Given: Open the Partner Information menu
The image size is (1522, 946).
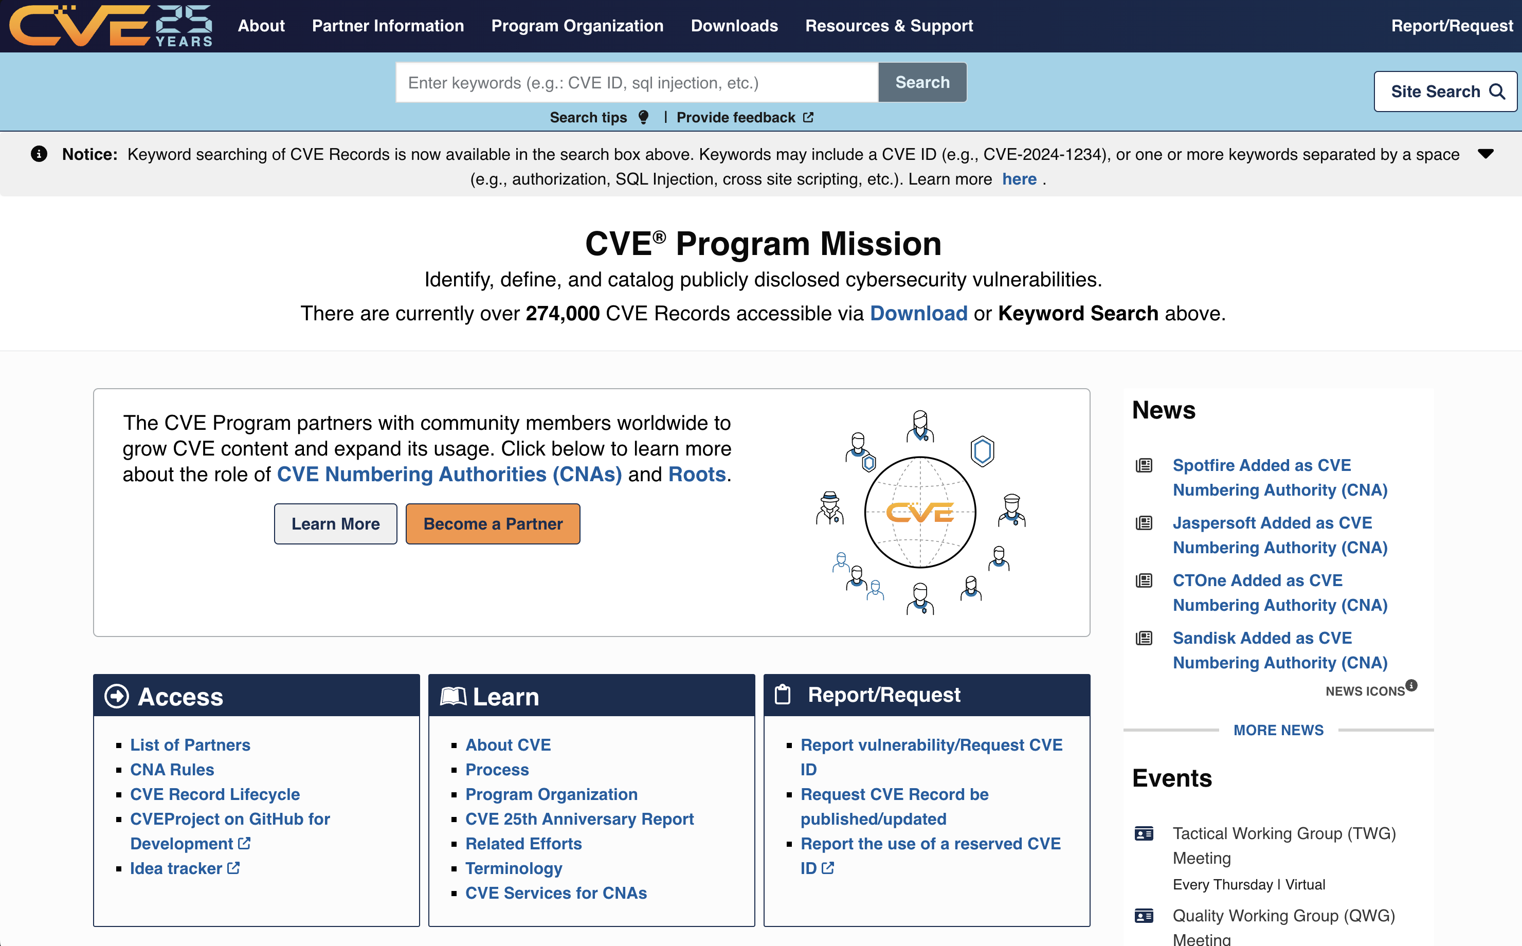Looking at the screenshot, I should 388,26.
